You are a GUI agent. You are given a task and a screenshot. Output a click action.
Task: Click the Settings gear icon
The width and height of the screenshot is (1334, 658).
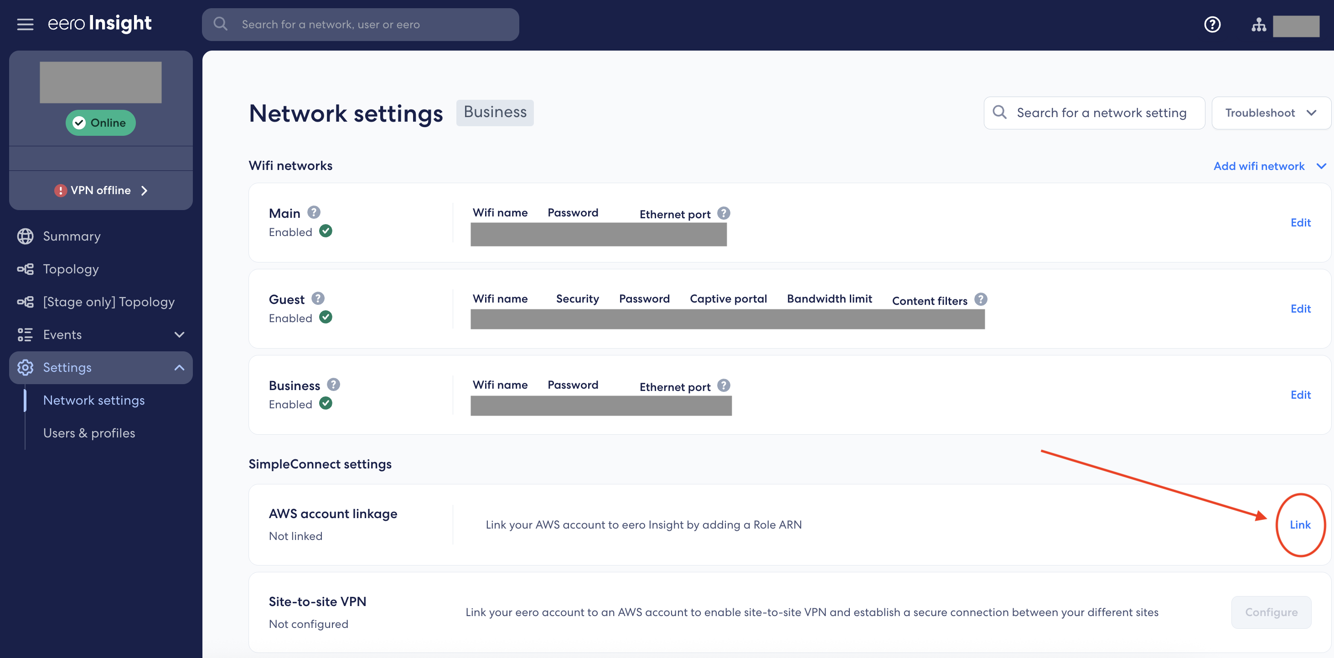[x=26, y=367]
